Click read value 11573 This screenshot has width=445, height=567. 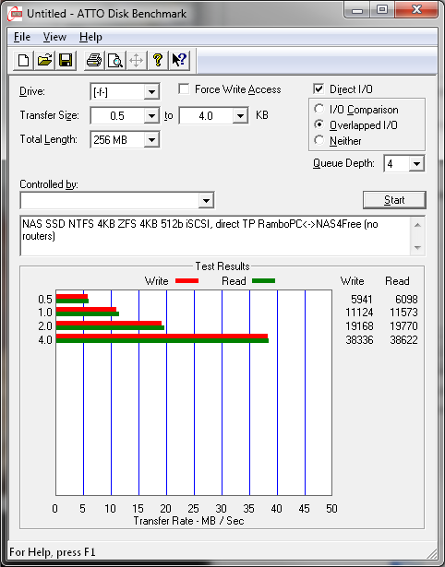[x=403, y=312]
